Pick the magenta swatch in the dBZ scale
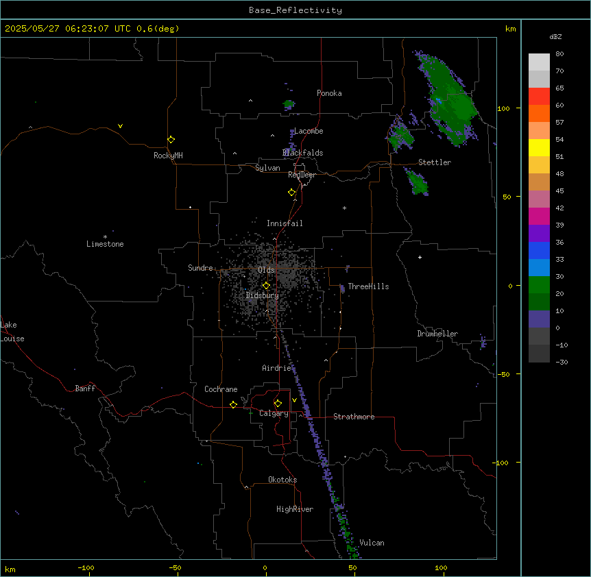The width and height of the screenshot is (591, 577). click(539, 216)
